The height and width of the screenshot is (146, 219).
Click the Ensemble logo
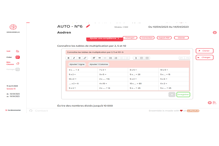coord(13,28)
